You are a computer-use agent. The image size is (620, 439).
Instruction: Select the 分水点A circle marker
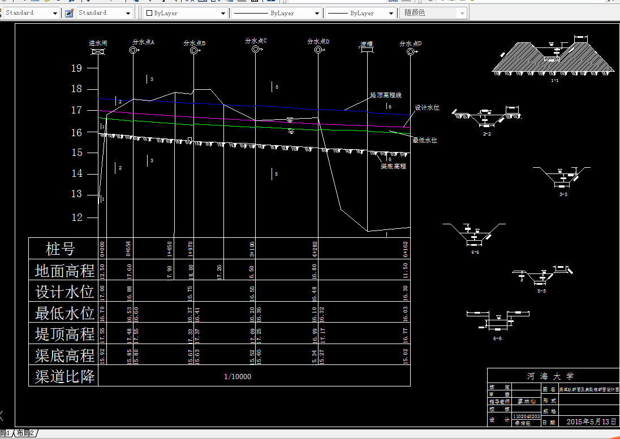pos(133,50)
